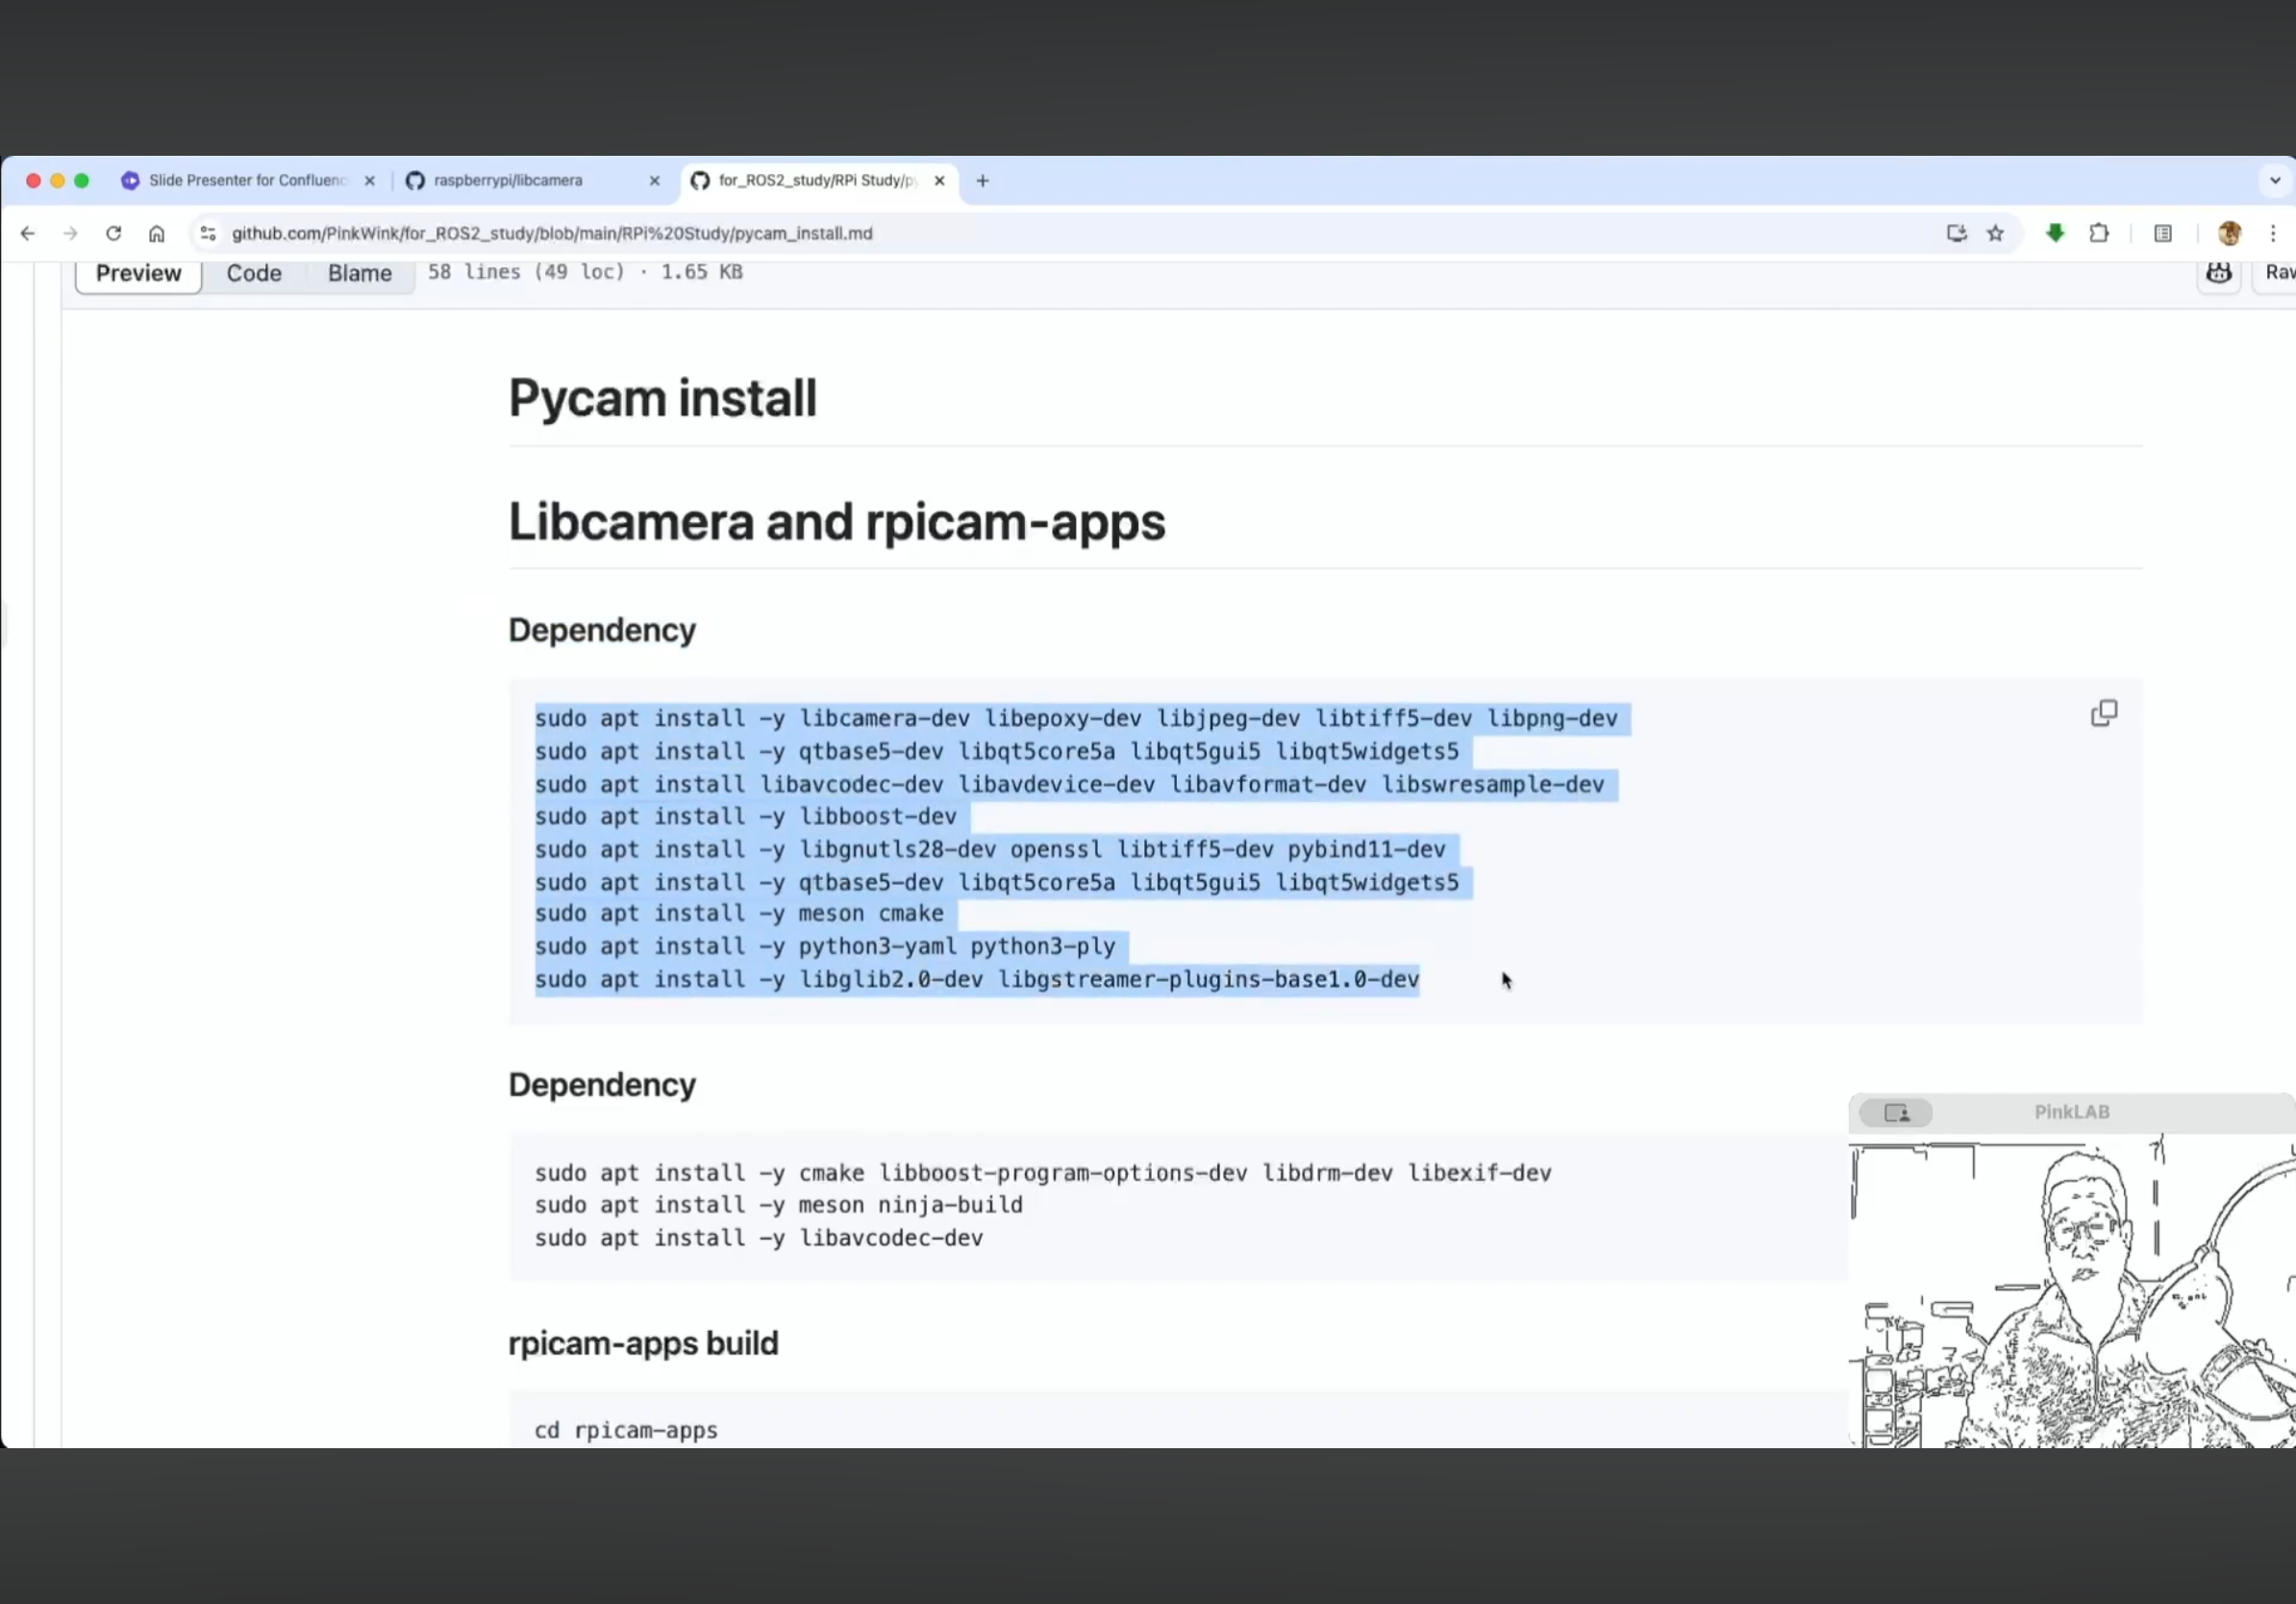Go back with the browser arrow
The width and height of the screenshot is (2296, 1604).
(x=28, y=233)
